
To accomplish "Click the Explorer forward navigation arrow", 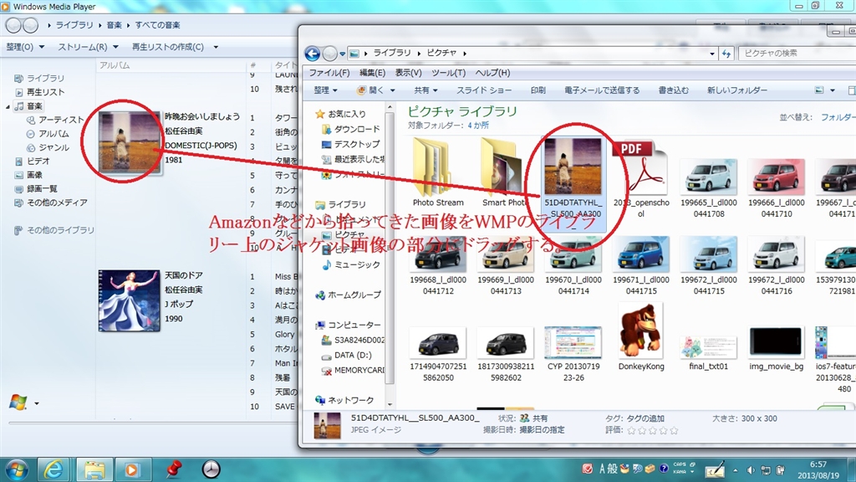I will coord(329,54).
